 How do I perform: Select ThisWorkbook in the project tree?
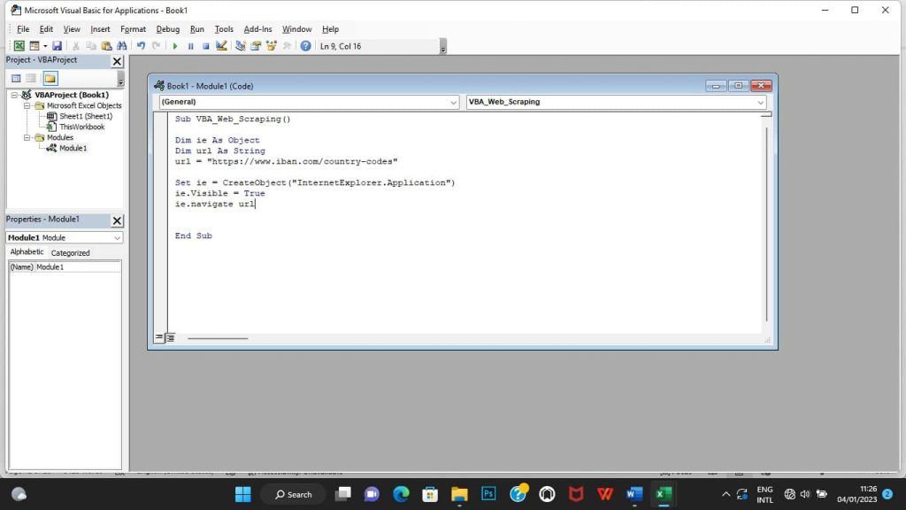81,127
